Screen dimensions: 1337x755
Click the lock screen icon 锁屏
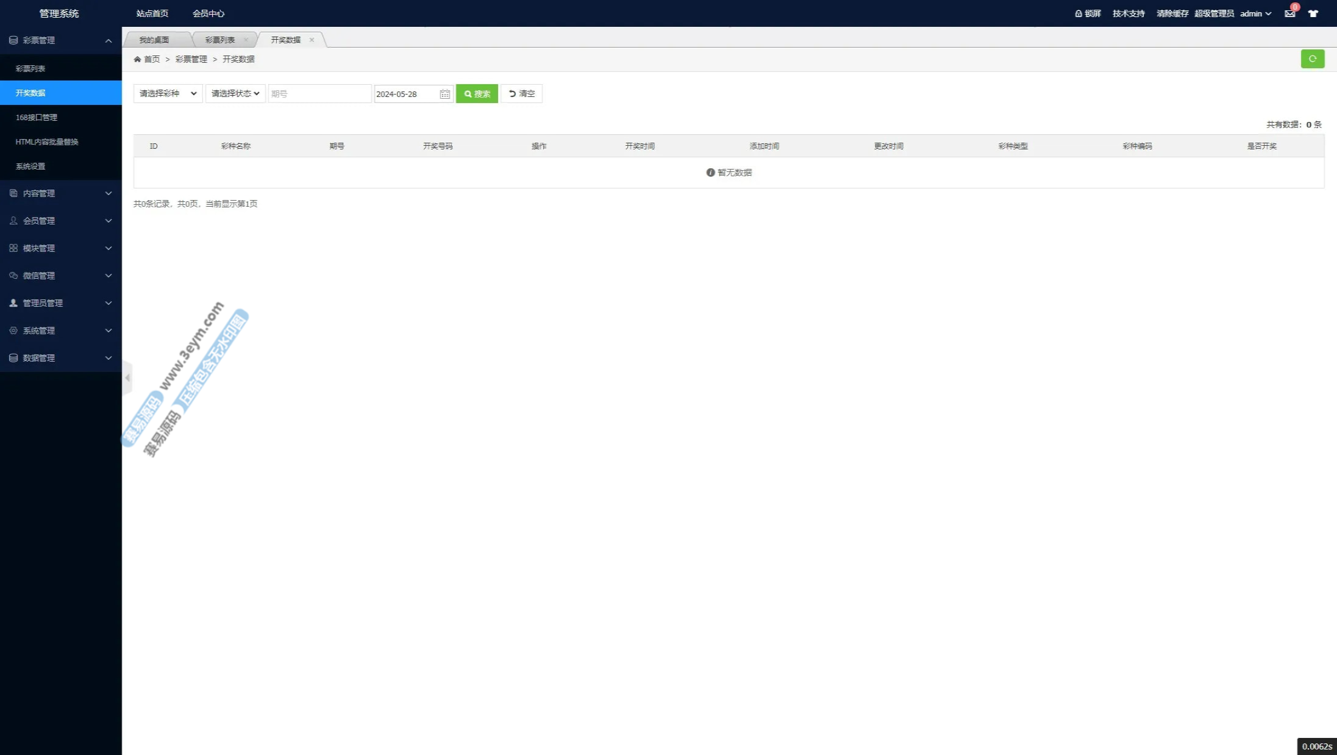point(1088,13)
